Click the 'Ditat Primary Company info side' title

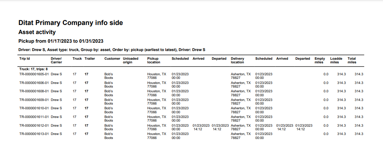71,23
